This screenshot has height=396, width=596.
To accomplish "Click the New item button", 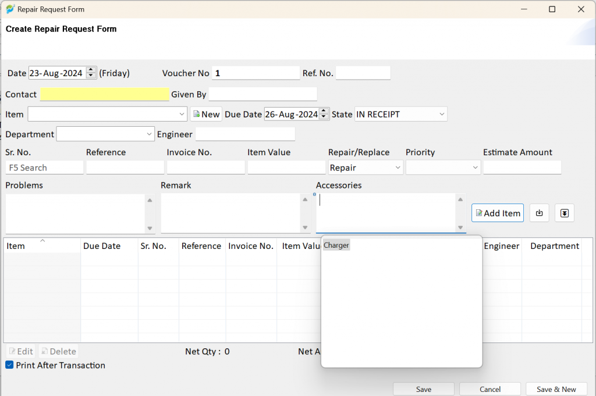I will point(206,115).
